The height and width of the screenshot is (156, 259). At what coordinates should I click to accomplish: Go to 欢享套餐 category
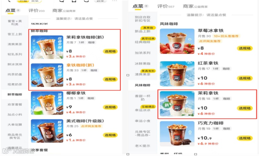(15, 105)
